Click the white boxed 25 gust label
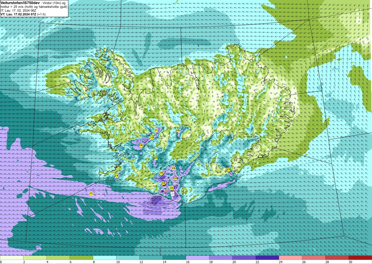 [x=173, y=193]
